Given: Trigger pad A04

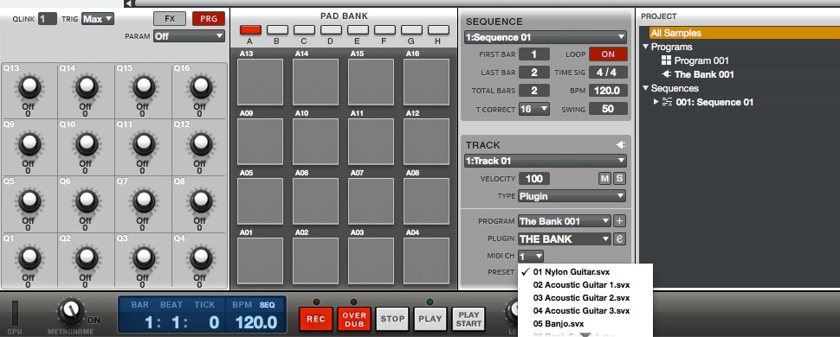Looking at the screenshot, I should (x=426, y=260).
